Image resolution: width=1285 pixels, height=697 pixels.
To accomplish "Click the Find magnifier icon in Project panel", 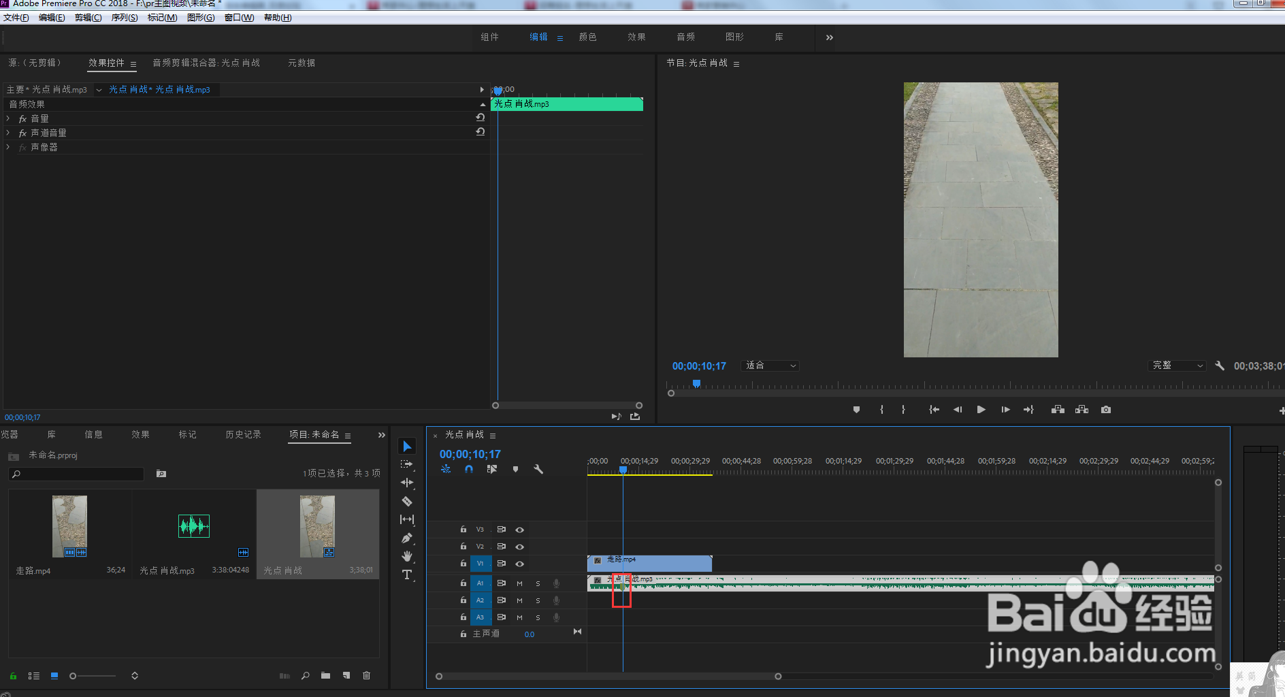I will tap(306, 675).
